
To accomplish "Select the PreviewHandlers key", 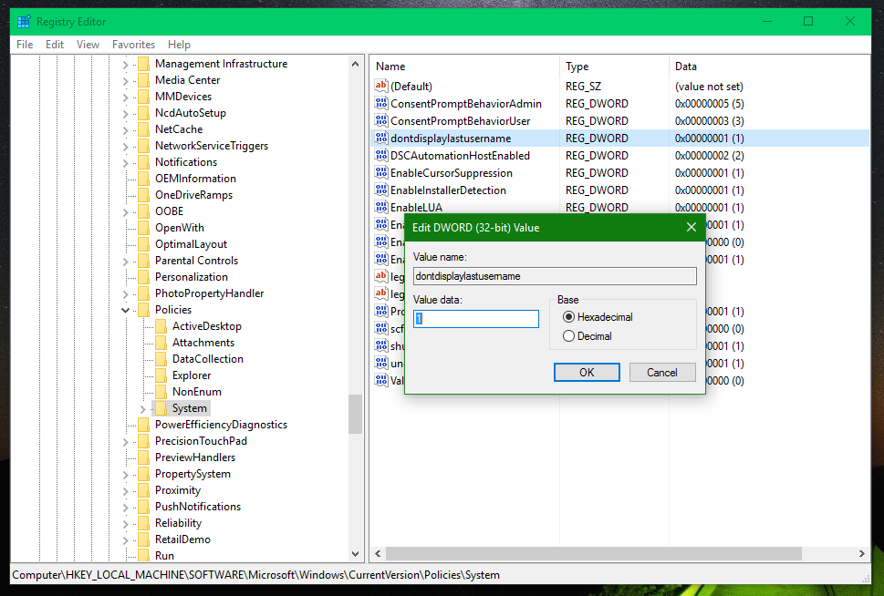I will 195,457.
